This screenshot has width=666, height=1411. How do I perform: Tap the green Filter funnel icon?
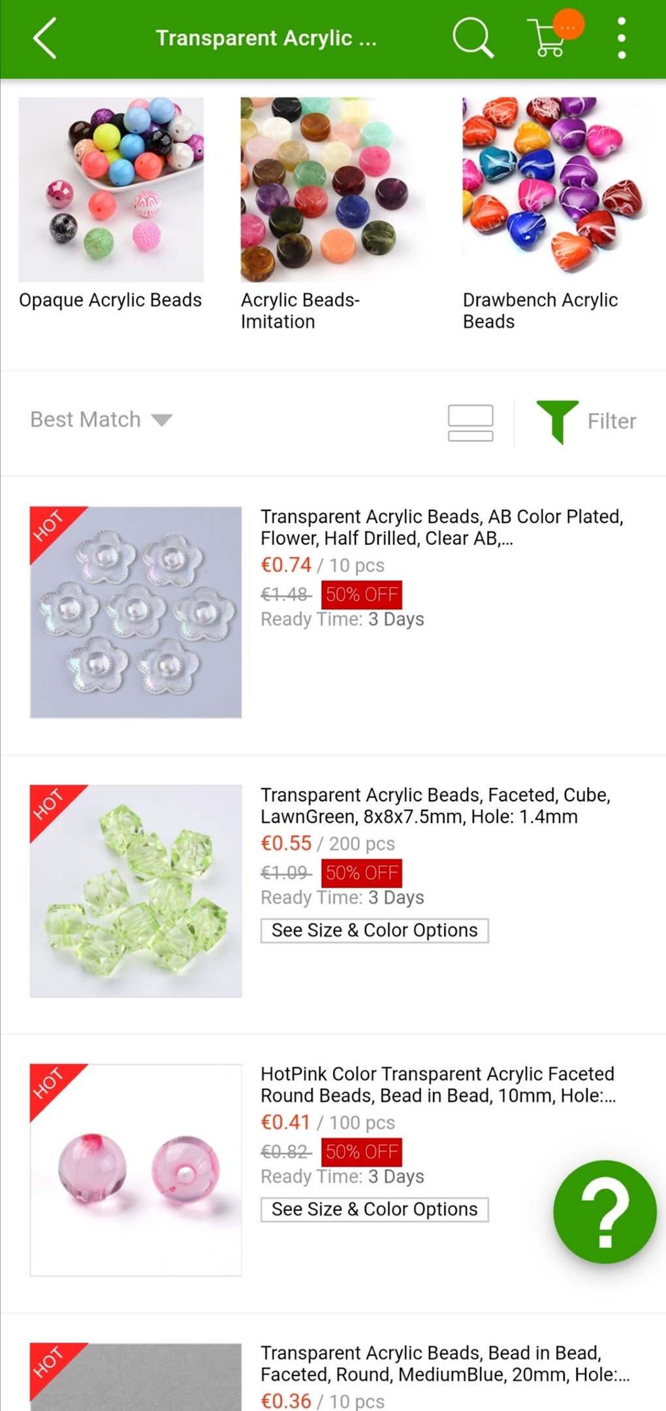557,421
